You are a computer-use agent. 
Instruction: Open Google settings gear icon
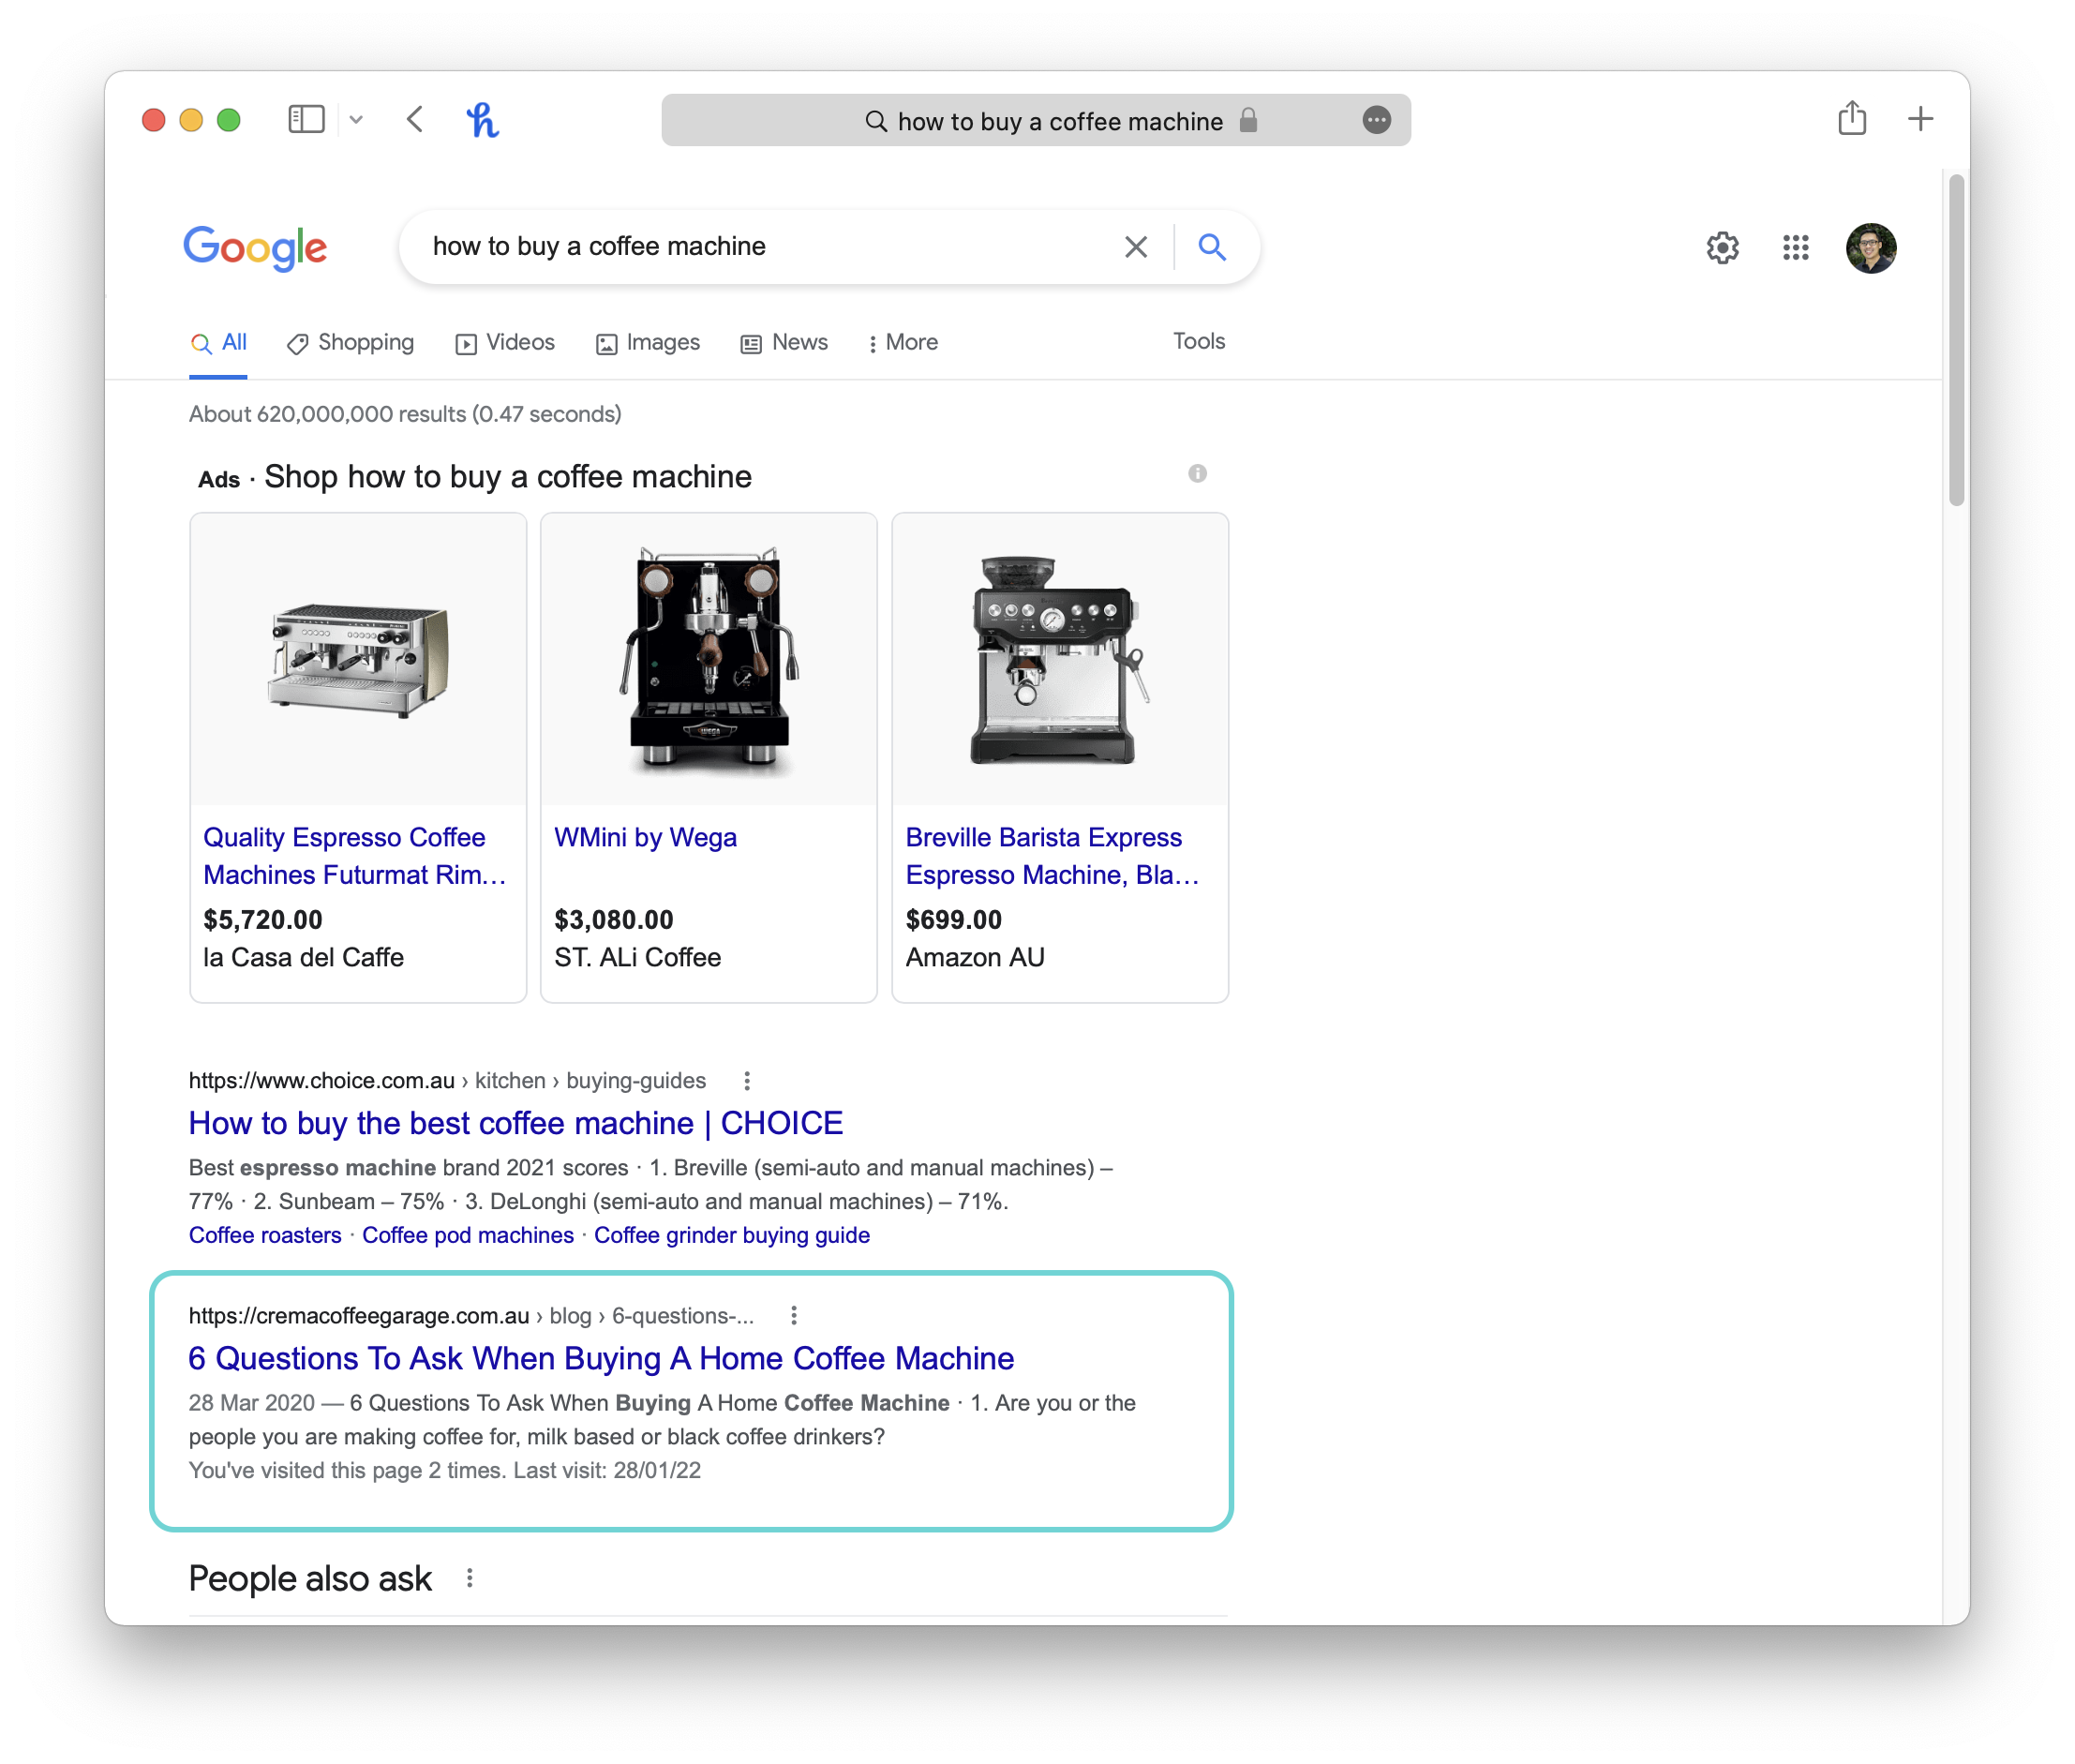pyautogui.click(x=1722, y=247)
